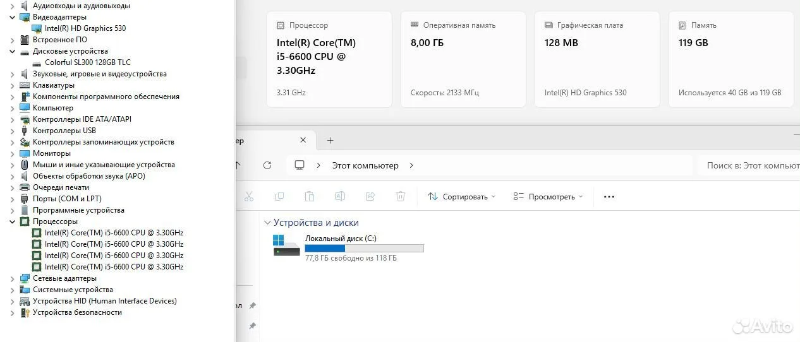Image resolution: width=800 pixels, height=342 pixels.
Task: Collapse the Процессоры tree node
Action: click(13, 221)
